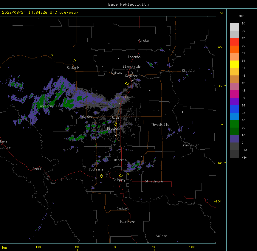
Task: Click the Didsbury label
Action: (114, 128)
